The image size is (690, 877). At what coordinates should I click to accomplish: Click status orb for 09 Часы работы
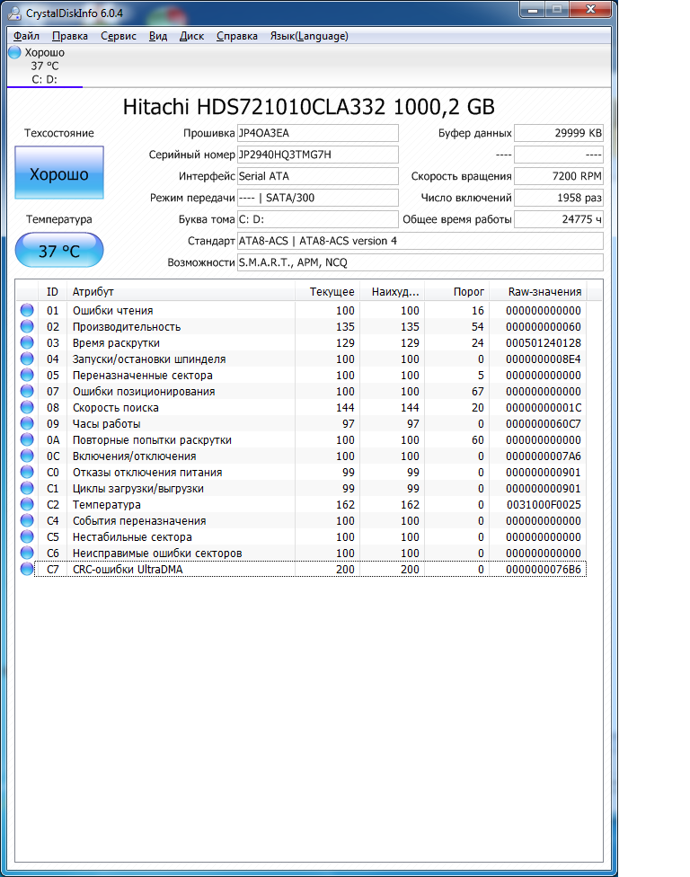tap(27, 424)
